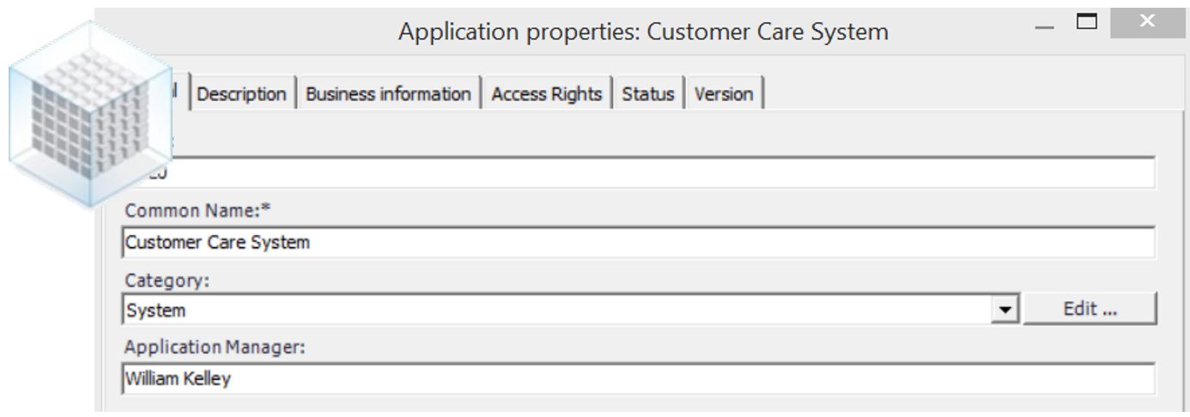Open the Business information tab
1190x417 pixels.
(x=388, y=94)
